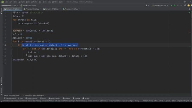Open the Python 3.9 interpreter selector
The height and width of the screenshot is (108, 192).
point(180,101)
